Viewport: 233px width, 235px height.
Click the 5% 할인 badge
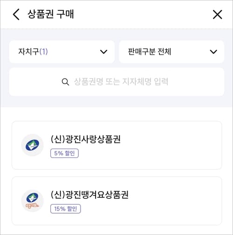click(x=64, y=153)
